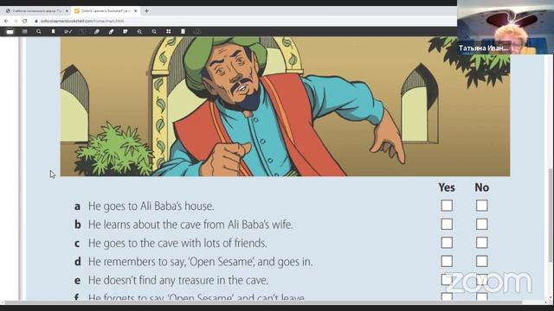The height and width of the screenshot is (311, 554).
Task: Click the bookmark icon in reader toolbar
Action: pyautogui.click(x=54, y=32)
